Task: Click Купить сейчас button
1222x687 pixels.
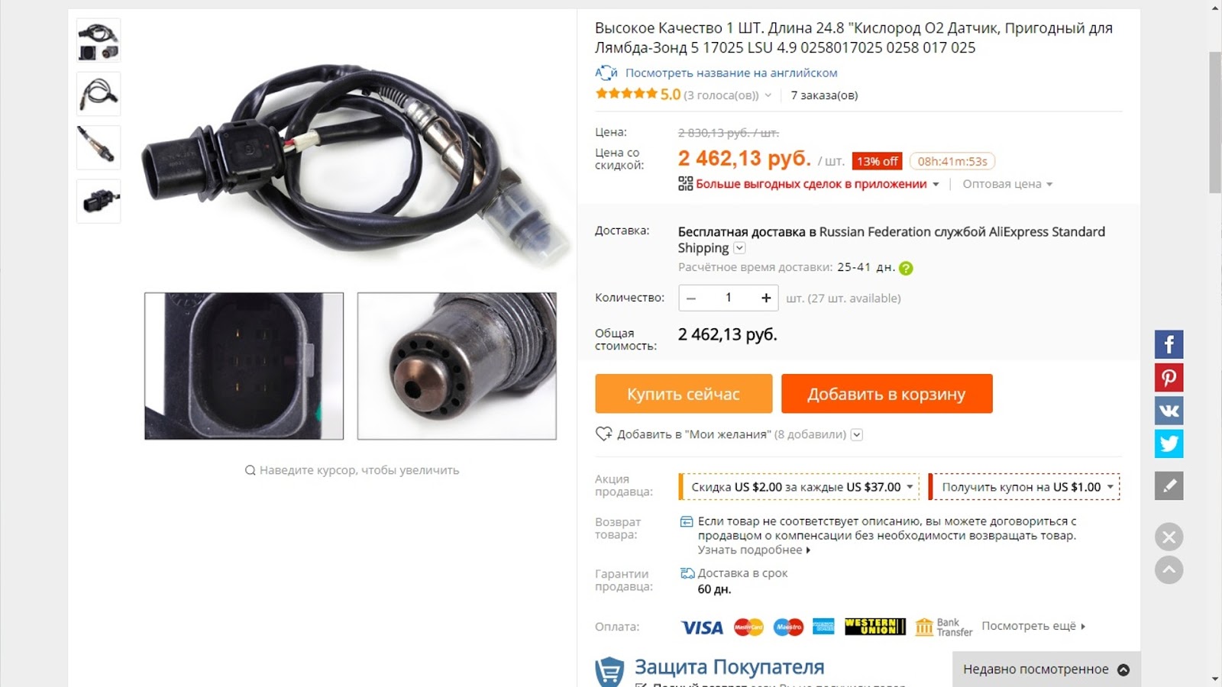Action: click(x=684, y=394)
